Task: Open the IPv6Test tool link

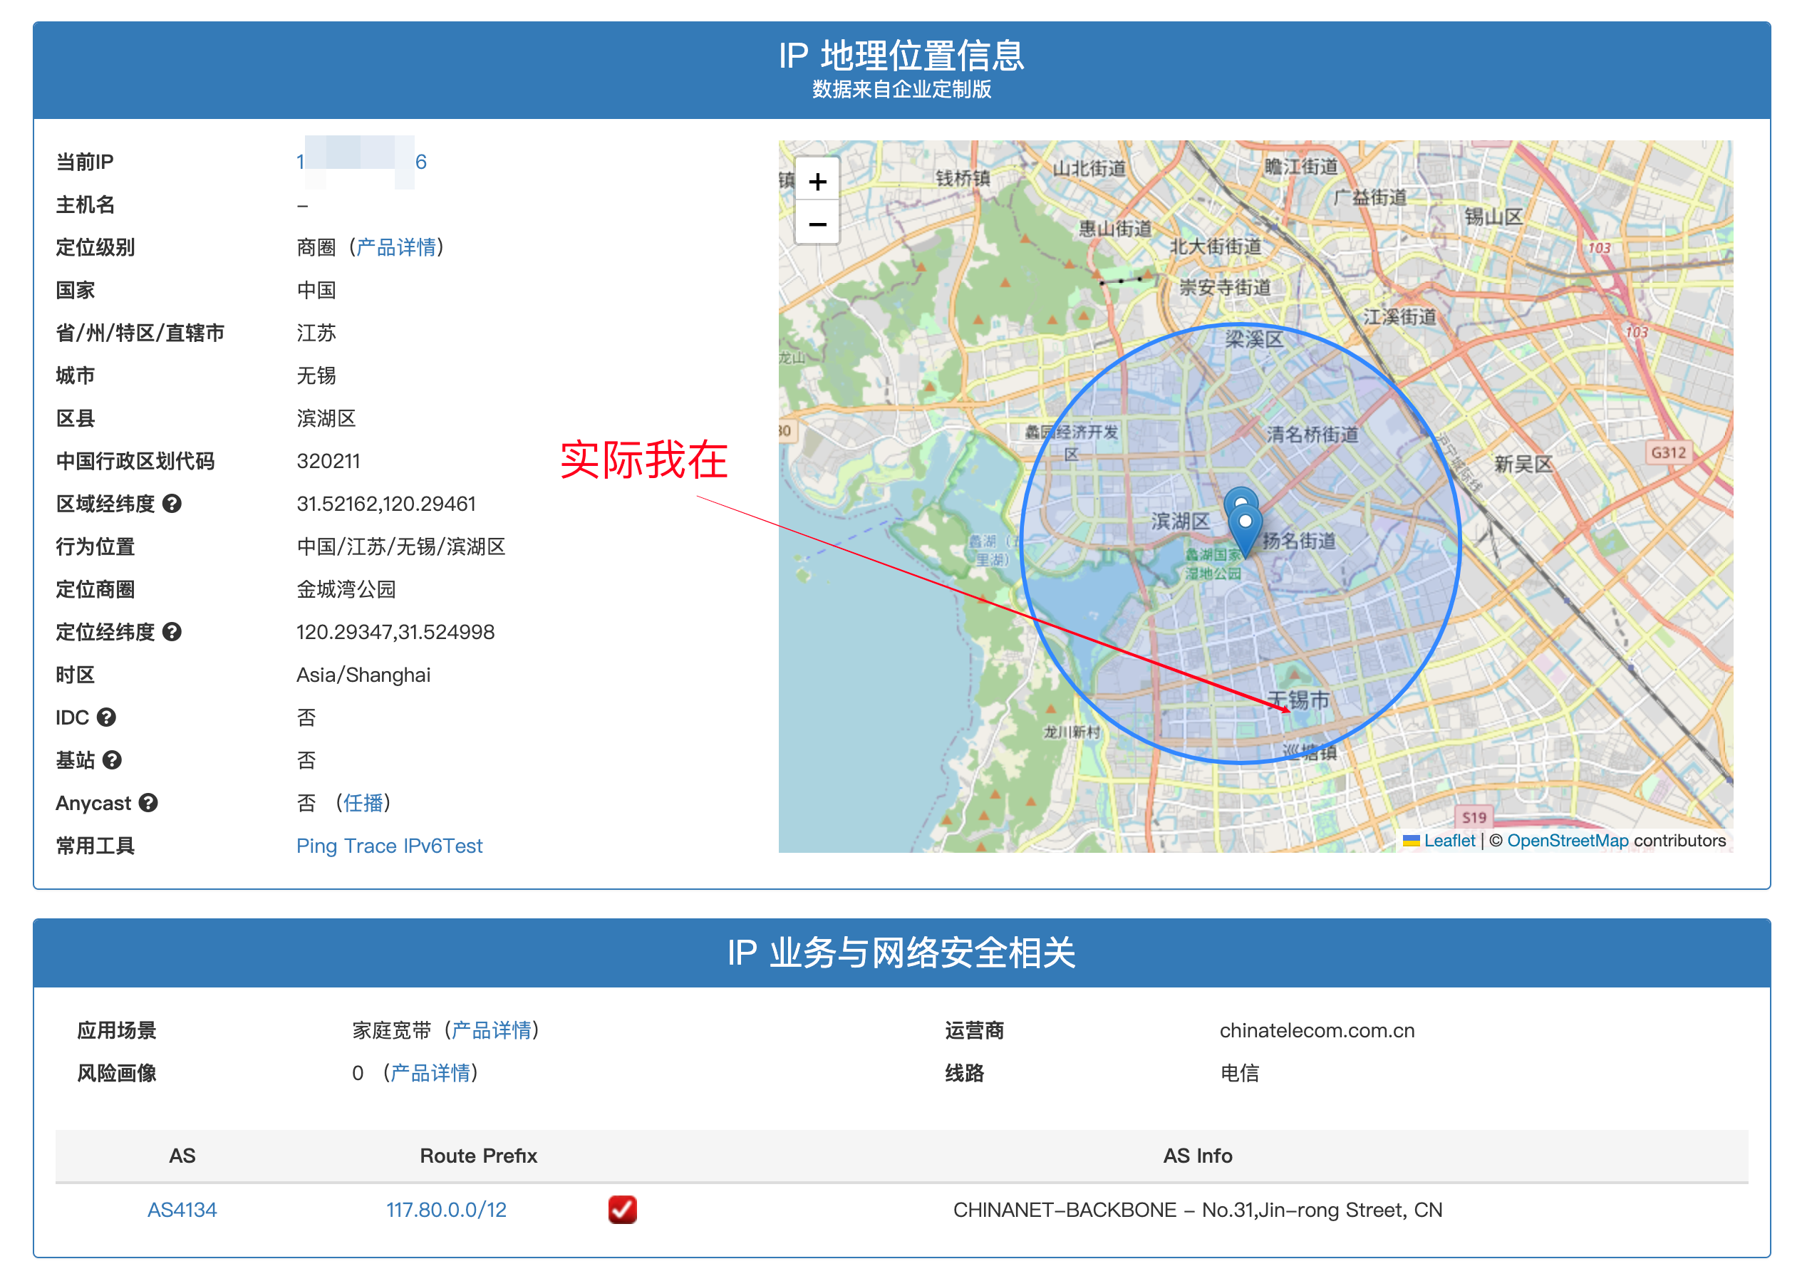Action: pos(442,846)
